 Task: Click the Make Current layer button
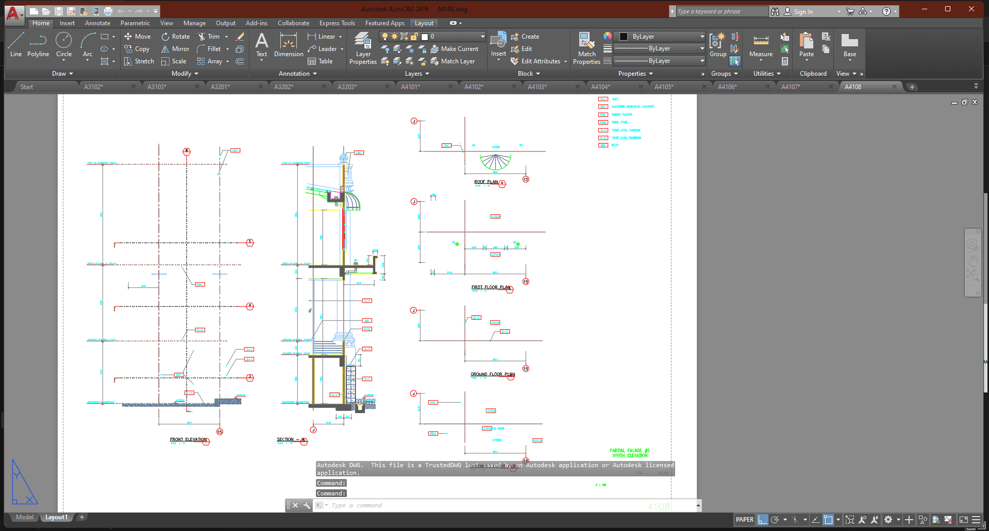pos(456,48)
